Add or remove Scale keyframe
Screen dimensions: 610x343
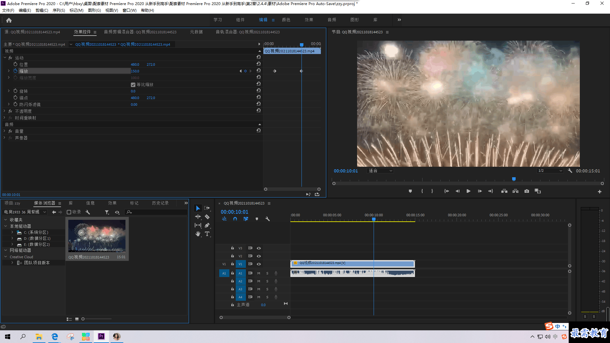coord(245,71)
